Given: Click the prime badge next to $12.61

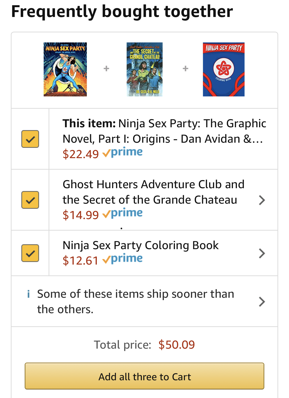Looking at the screenshot, I should coord(122,259).
